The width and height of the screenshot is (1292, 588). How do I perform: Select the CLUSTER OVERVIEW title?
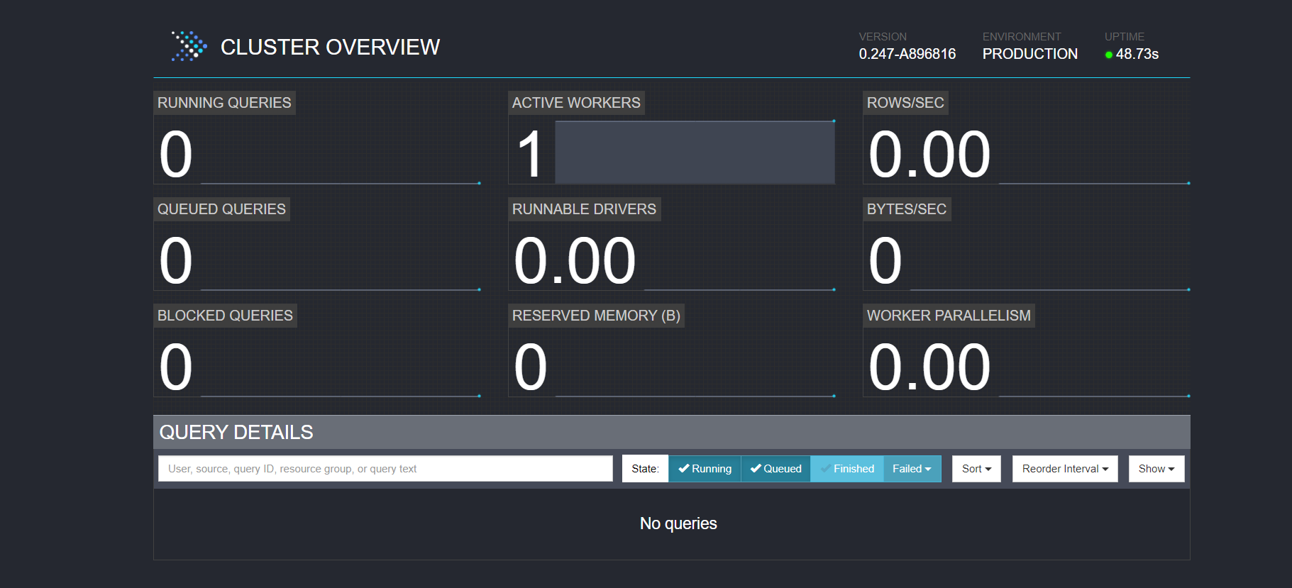tap(330, 47)
